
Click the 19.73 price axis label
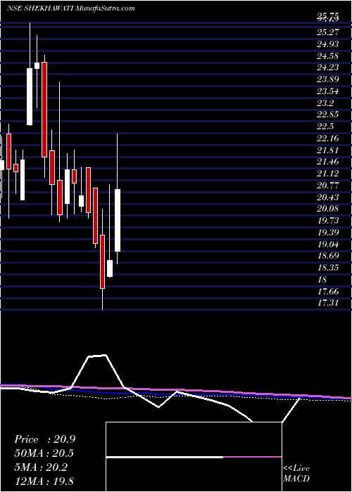(x=328, y=221)
